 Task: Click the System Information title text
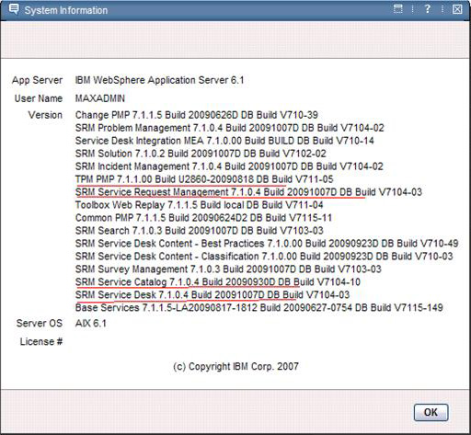[66, 10]
